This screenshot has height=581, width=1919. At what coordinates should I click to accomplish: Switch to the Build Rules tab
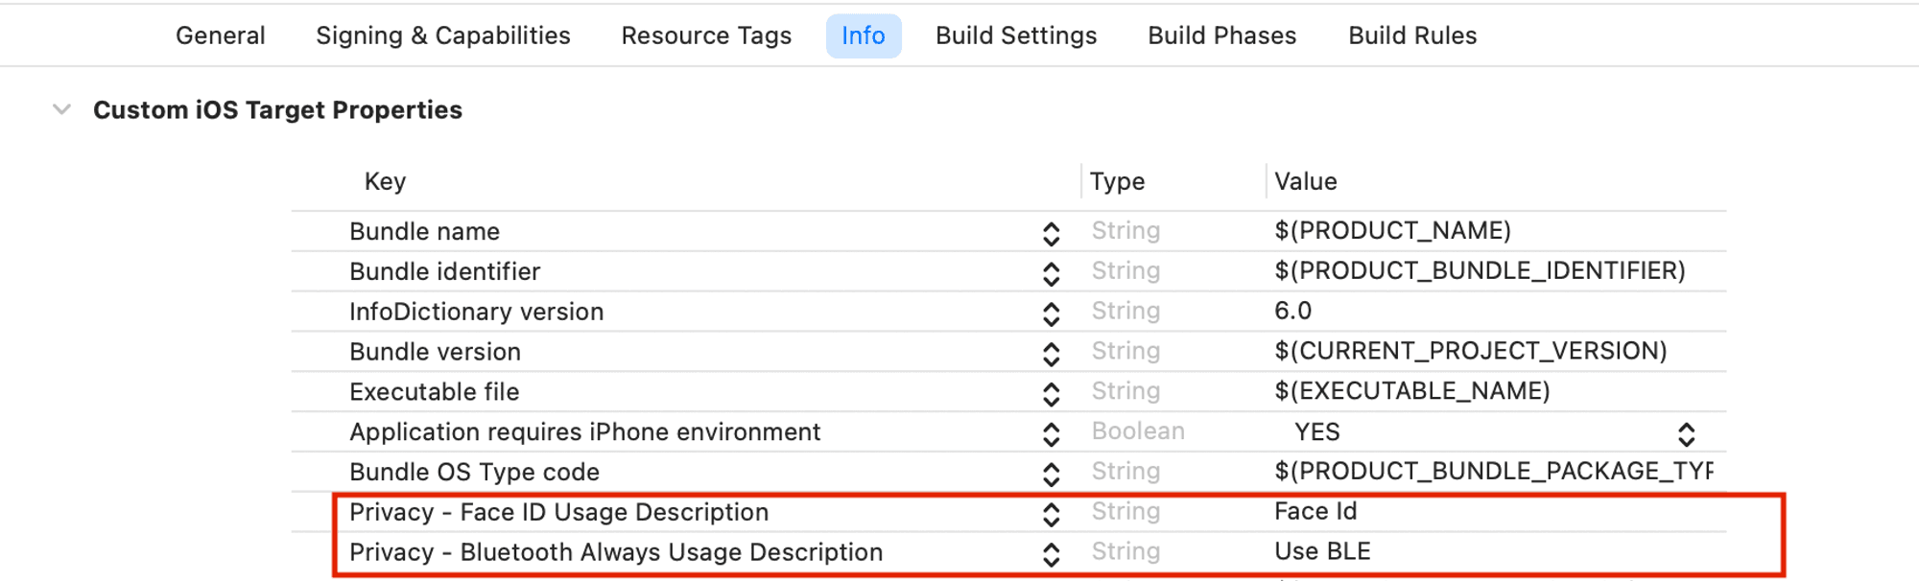[x=1411, y=35]
